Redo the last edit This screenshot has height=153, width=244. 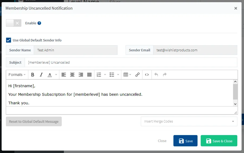(165, 75)
